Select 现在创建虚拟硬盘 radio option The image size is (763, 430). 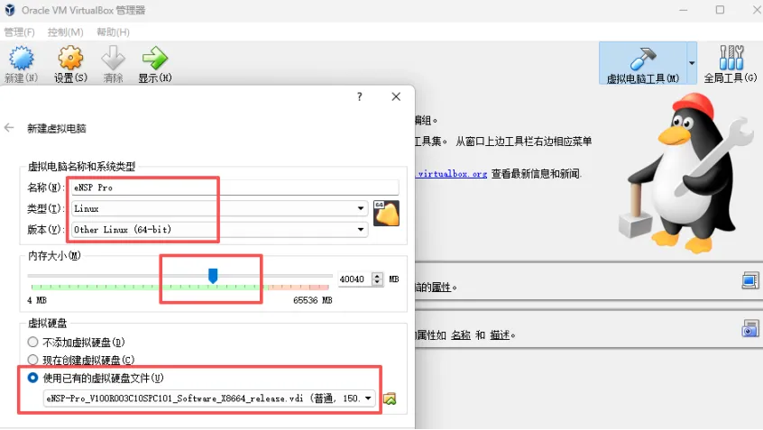pos(32,360)
